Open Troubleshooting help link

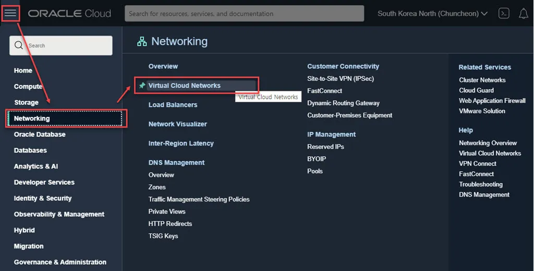480,184
